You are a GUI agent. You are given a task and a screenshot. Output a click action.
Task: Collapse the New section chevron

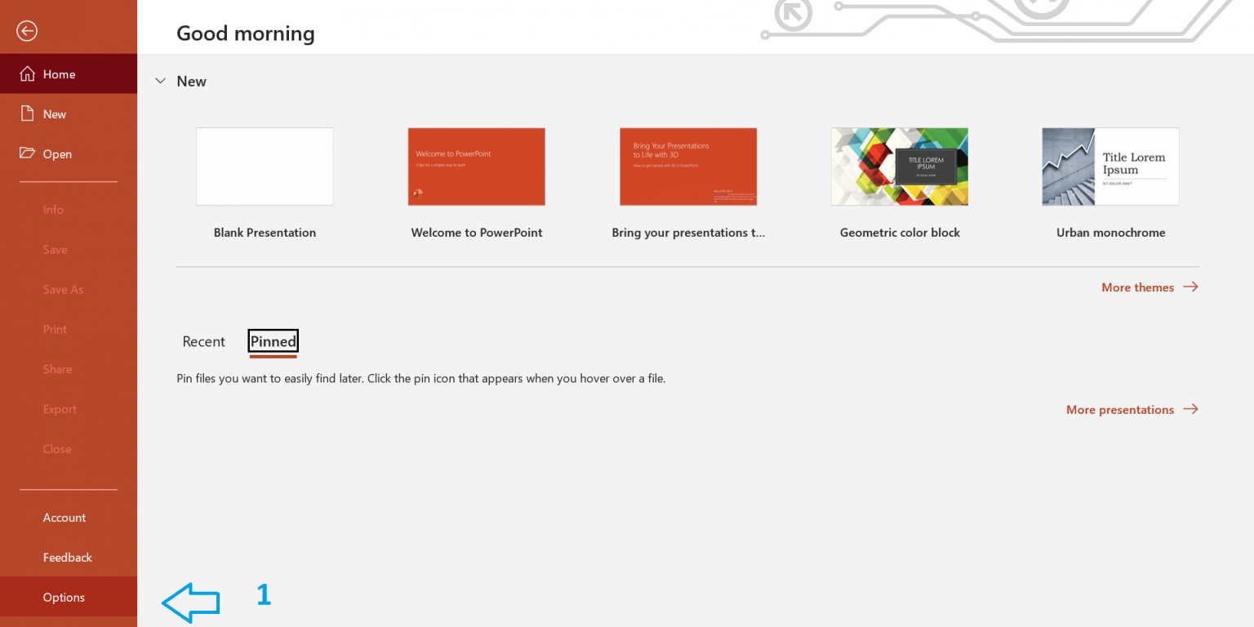tap(161, 82)
